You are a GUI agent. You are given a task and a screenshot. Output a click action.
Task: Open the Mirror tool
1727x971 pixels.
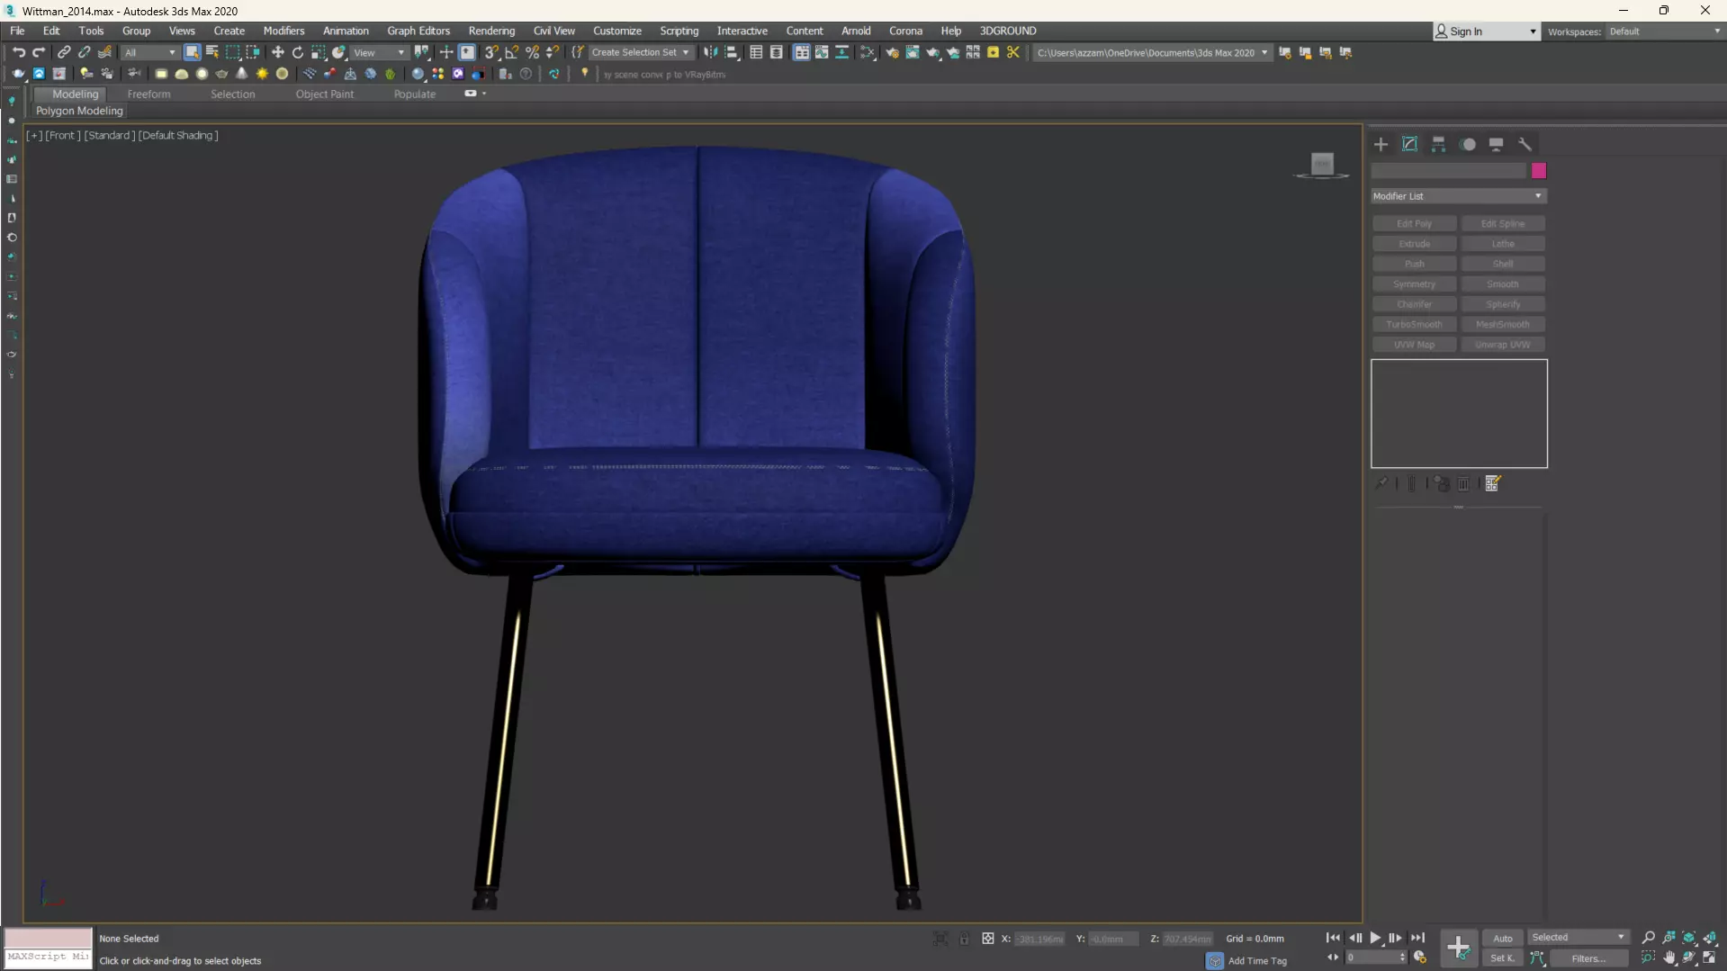point(711,52)
